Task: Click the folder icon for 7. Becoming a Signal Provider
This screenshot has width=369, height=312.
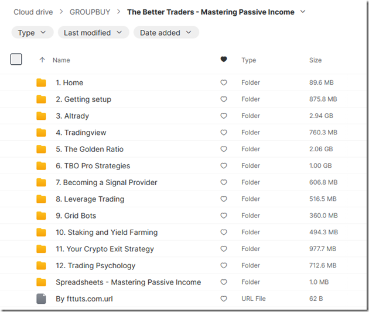Action: tap(41, 182)
